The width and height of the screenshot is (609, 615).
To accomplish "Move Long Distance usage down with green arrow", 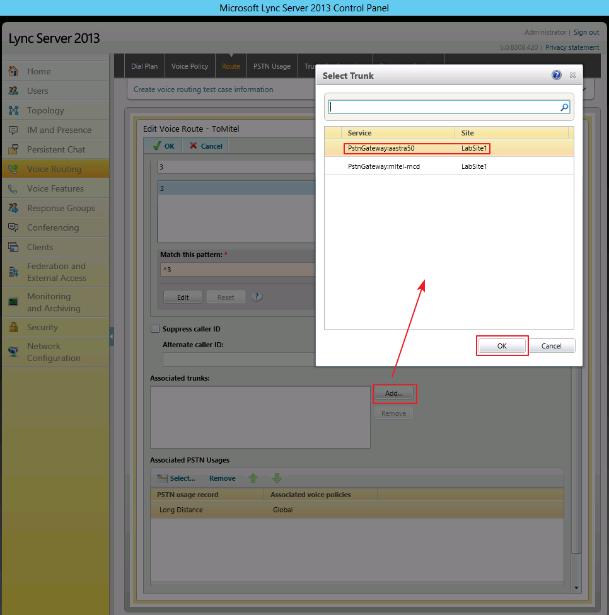I will (277, 478).
